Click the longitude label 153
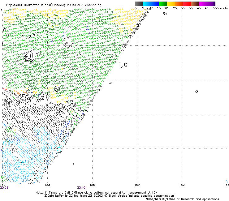The image size is (229, 201). [x=47, y=185]
